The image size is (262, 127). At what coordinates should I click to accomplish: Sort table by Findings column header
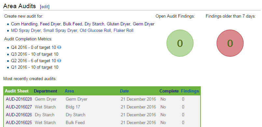click(x=190, y=91)
